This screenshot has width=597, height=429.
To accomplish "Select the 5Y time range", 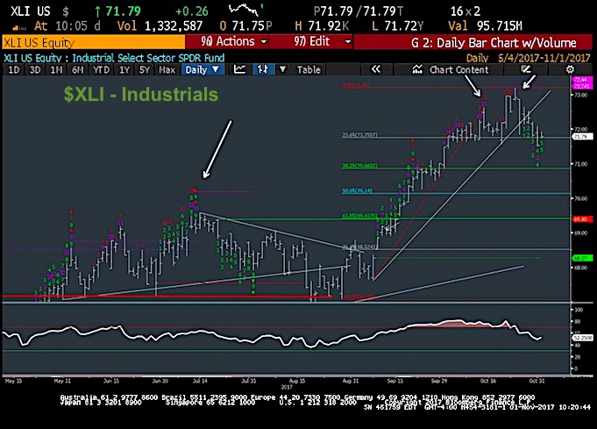I will point(145,69).
